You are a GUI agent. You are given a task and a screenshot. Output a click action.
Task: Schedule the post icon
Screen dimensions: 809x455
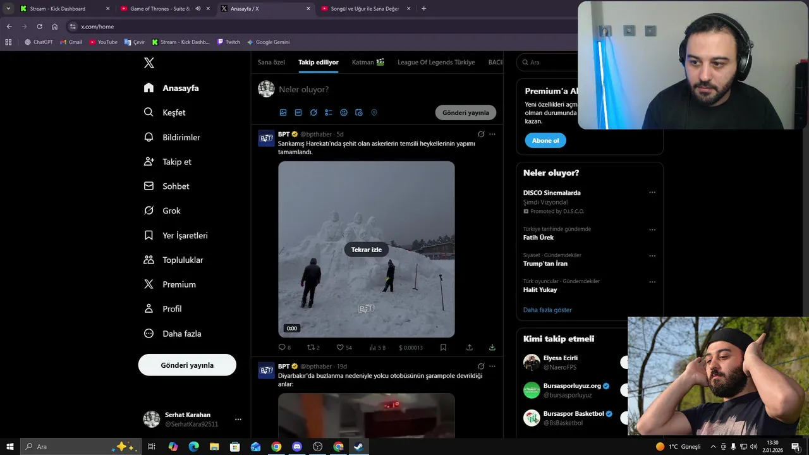pyautogui.click(x=359, y=112)
